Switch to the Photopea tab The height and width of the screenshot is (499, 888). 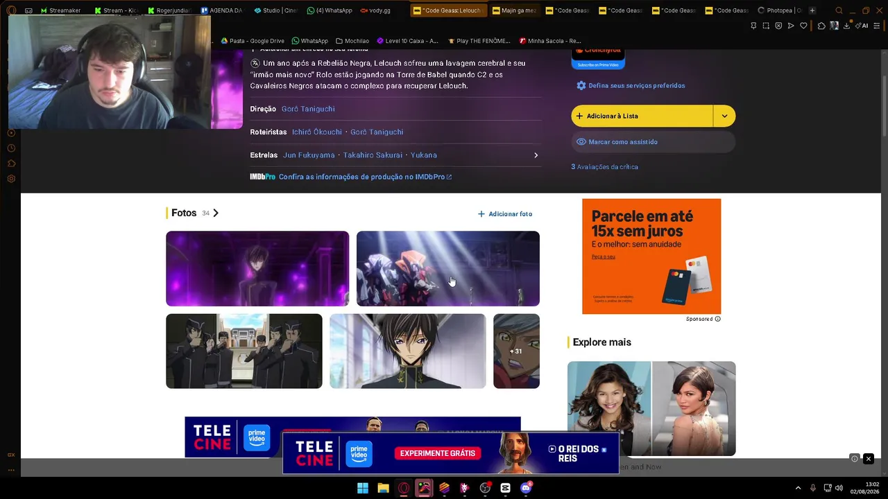point(780,10)
